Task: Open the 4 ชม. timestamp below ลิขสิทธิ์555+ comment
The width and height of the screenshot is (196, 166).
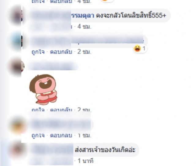Action: tap(84, 27)
